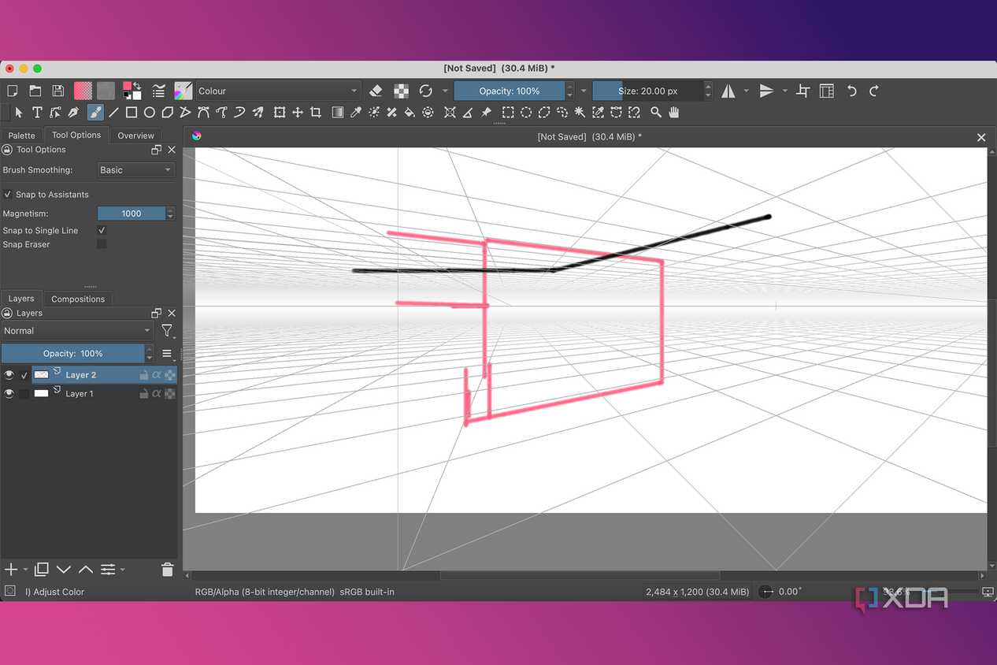Select the Edit Shapes tool
The width and height of the screenshot is (997, 665).
point(55,113)
